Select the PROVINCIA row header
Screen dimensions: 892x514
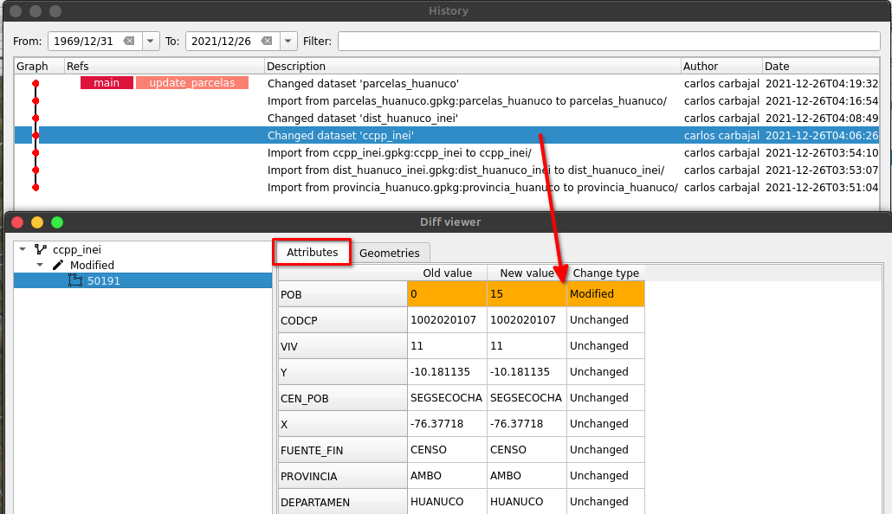[343, 476]
